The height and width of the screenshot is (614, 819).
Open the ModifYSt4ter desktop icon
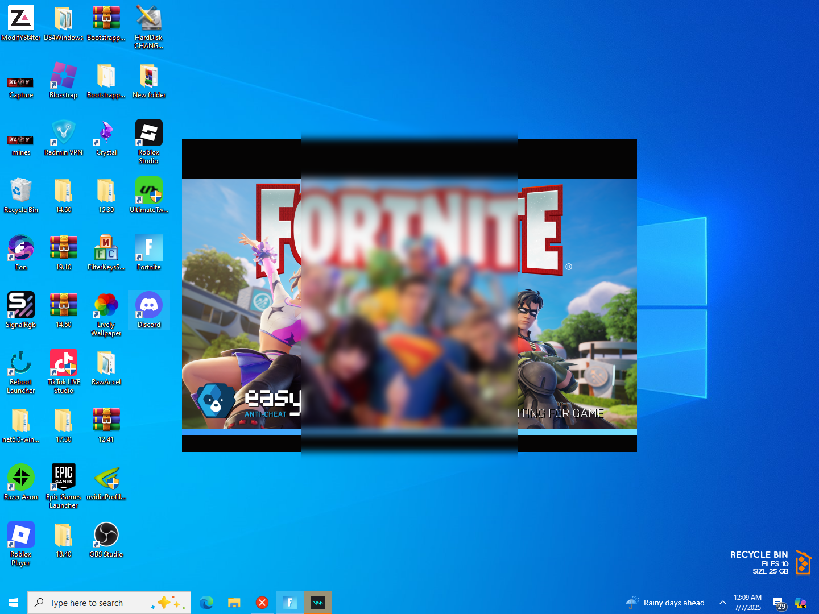tap(21, 23)
